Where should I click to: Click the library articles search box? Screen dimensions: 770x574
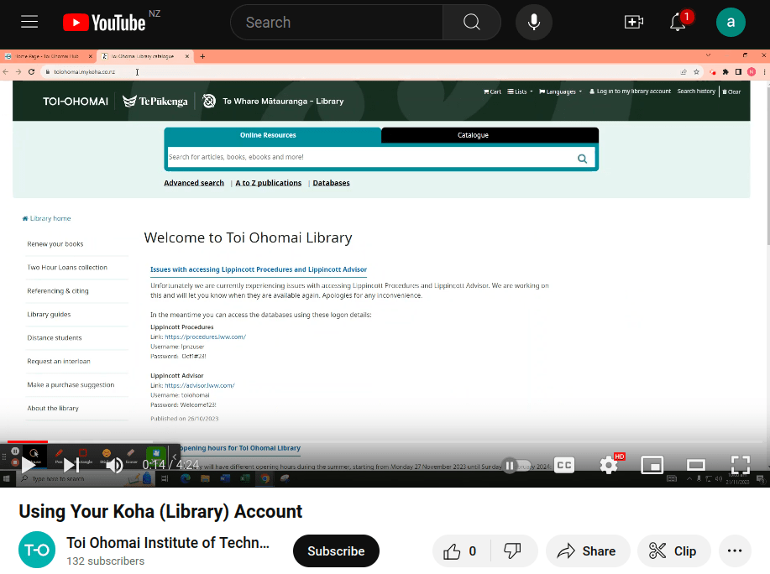point(371,157)
